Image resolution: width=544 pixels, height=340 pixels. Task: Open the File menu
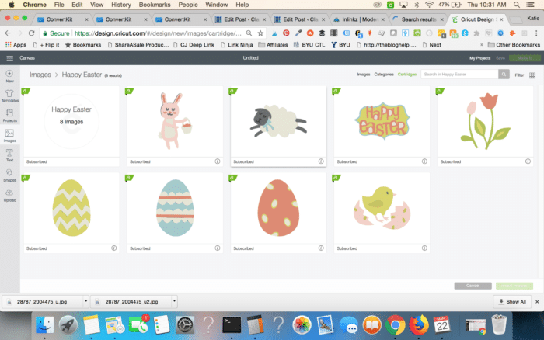[59, 5]
